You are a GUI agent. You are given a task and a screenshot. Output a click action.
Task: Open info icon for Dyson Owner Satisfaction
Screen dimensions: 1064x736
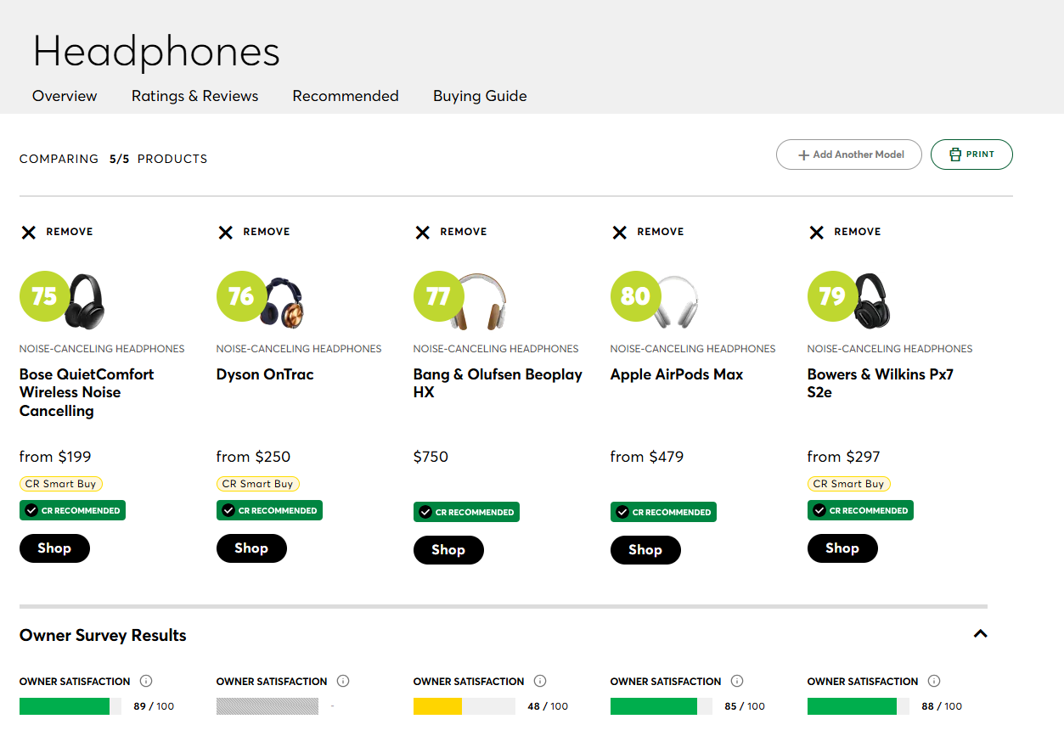[x=343, y=681]
